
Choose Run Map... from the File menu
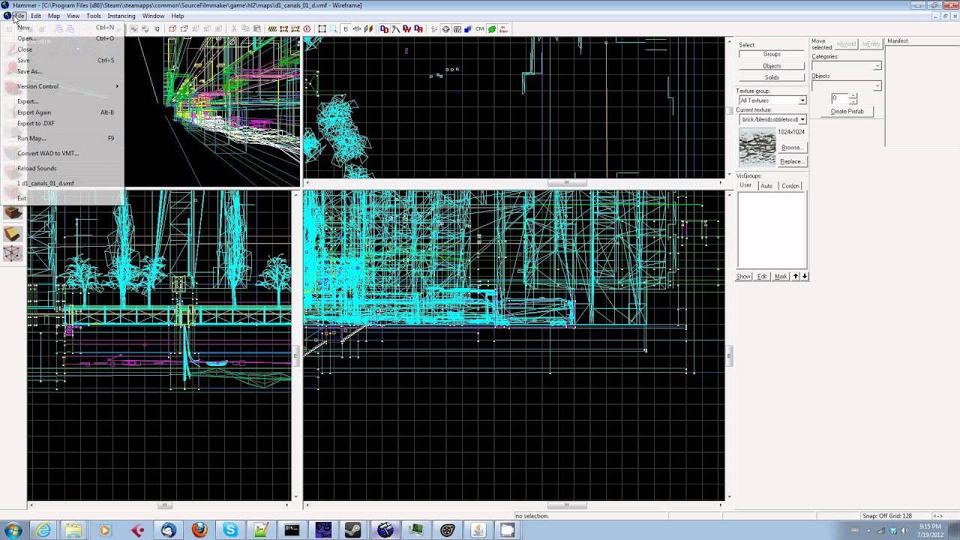31,138
